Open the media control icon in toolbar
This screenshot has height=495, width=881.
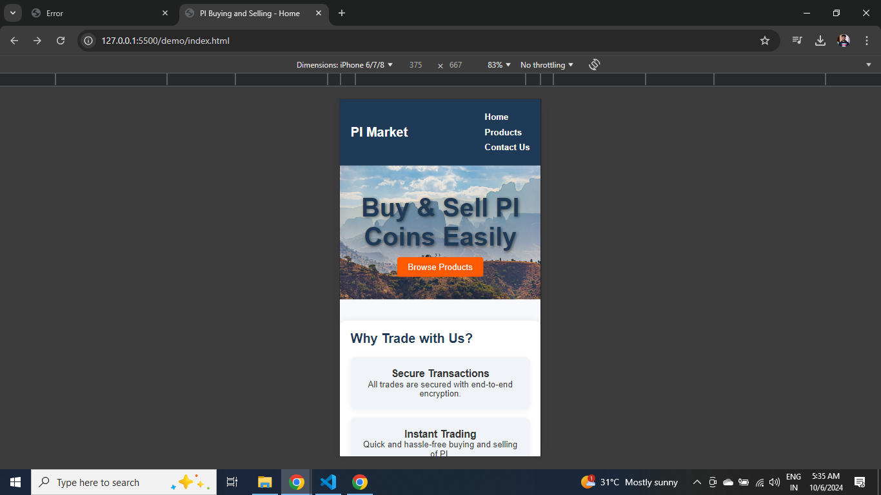(797, 41)
